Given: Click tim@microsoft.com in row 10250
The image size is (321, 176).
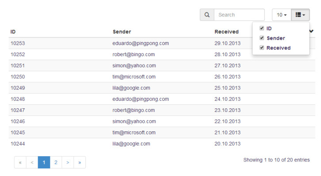Looking at the screenshot, I should (134, 77).
